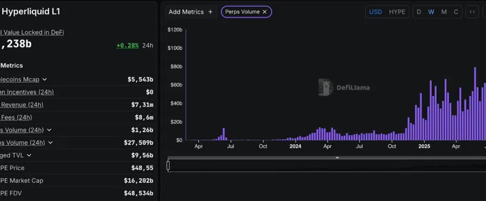Switch chart denomination to USD
Image resolution: width=486 pixels, height=201 pixels.
click(x=375, y=12)
